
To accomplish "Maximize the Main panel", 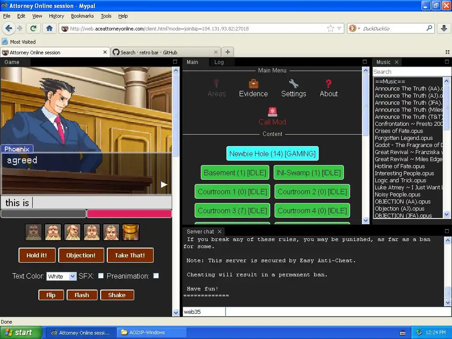I will click(x=365, y=62).
